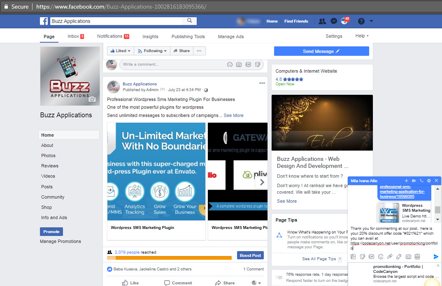
Task: Click camera icon on Buzz profile picture
Action: coord(92,99)
